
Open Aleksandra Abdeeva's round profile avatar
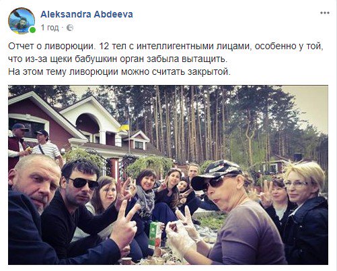pyautogui.click(x=22, y=21)
